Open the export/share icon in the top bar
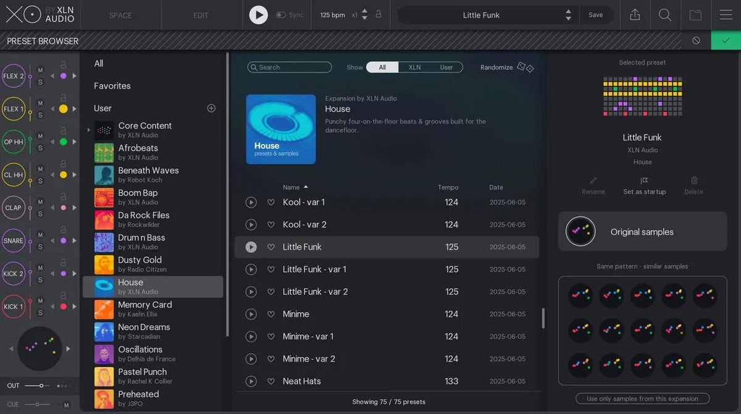Viewport: 741px width, 414px height. (x=635, y=14)
